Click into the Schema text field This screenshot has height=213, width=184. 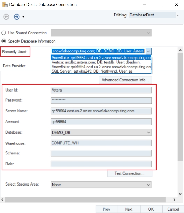tap(101, 153)
